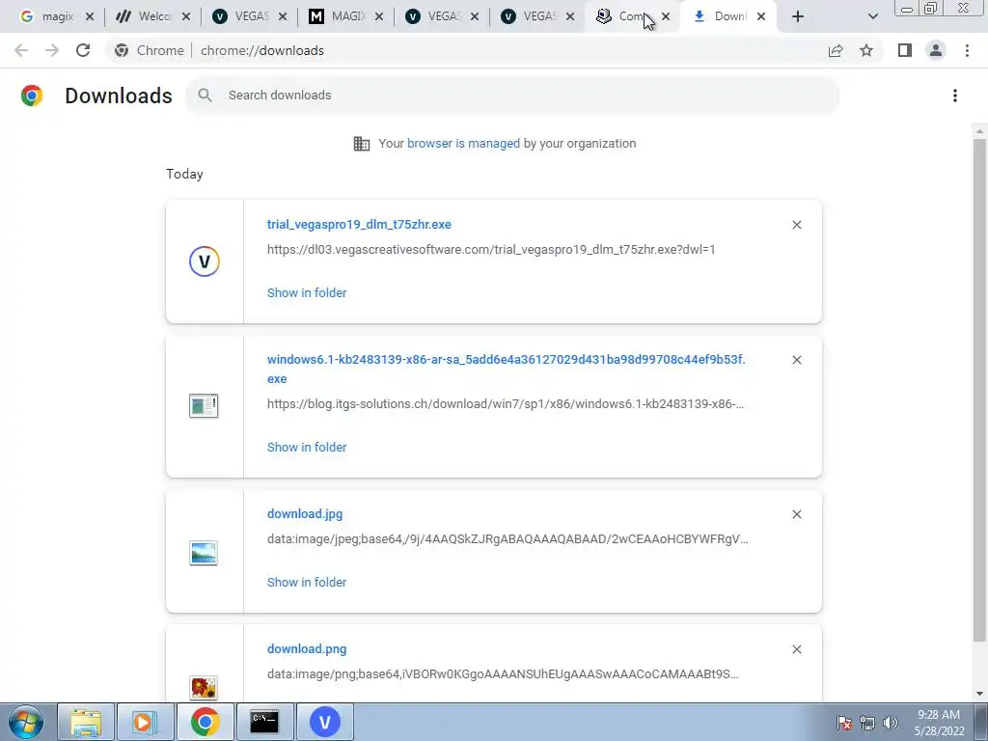
Task: Show download.jpg in folder
Action: coord(307,582)
